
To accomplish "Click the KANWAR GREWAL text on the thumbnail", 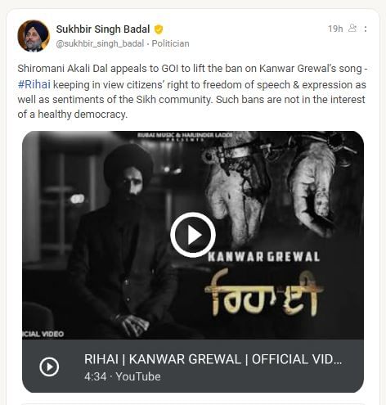I will (x=263, y=257).
